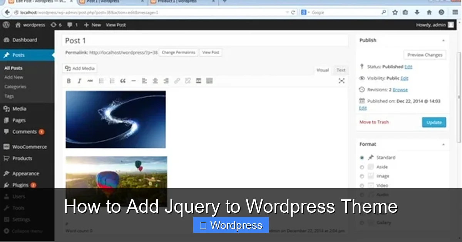This screenshot has width=462, height=242.
Task: Insert a numbered list
Action: coord(112,81)
